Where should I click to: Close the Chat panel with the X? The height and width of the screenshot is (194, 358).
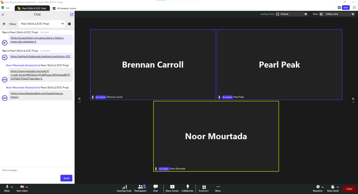click(x=3, y=14)
